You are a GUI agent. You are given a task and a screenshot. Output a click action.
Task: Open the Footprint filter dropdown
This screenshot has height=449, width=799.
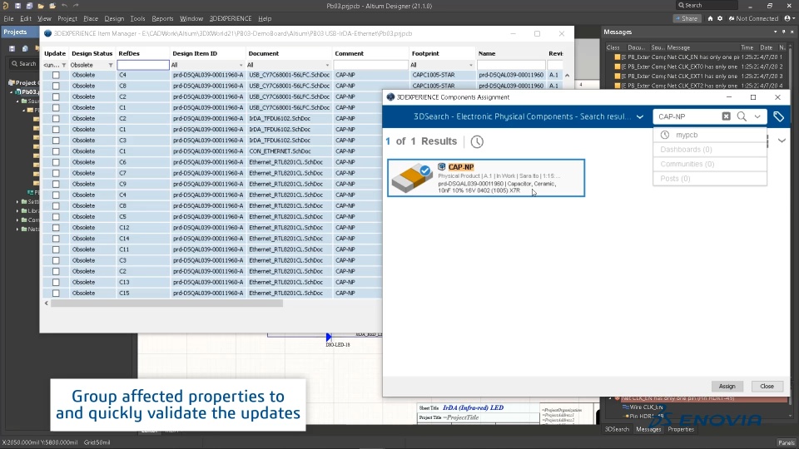pos(470,65)
